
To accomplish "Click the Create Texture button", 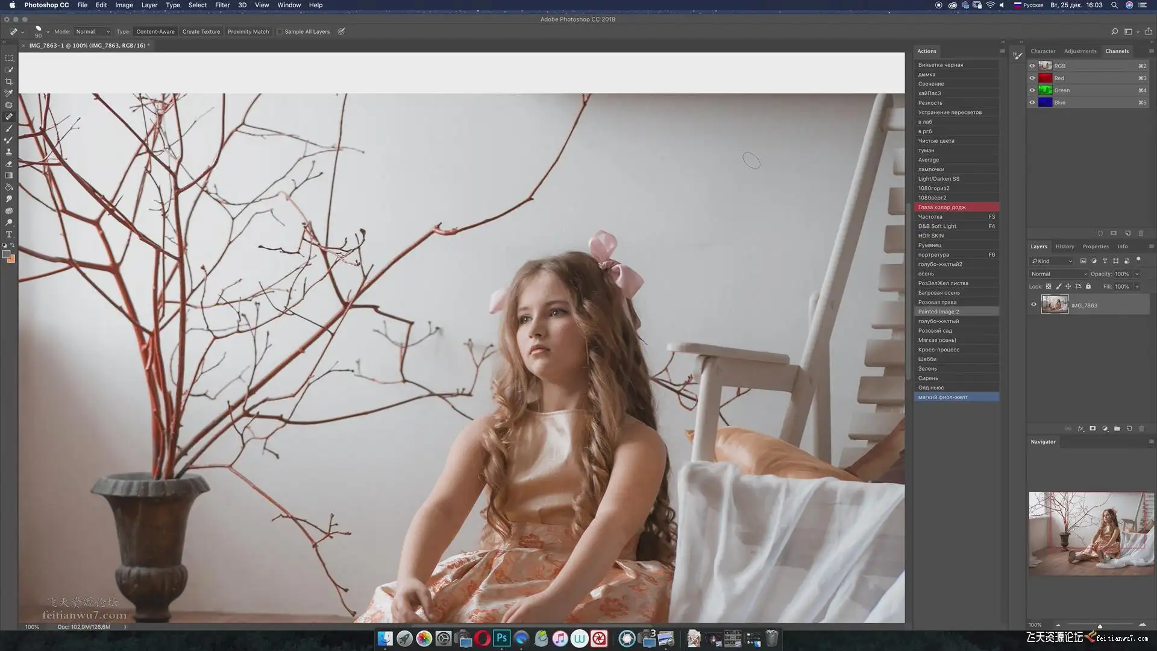I will 201,32.
